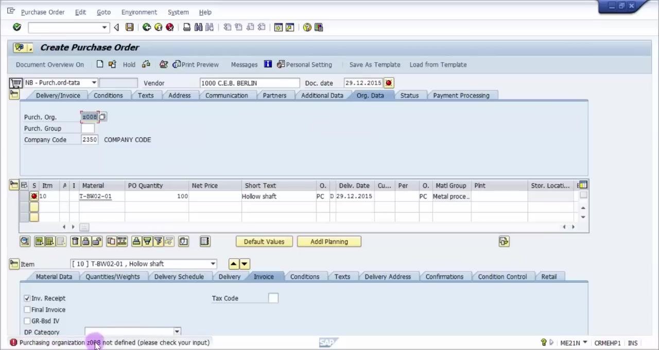Click the Save floppy disk icon
Image resolution: width=659 pixels, height=350 pixels.
pos(130,27)
